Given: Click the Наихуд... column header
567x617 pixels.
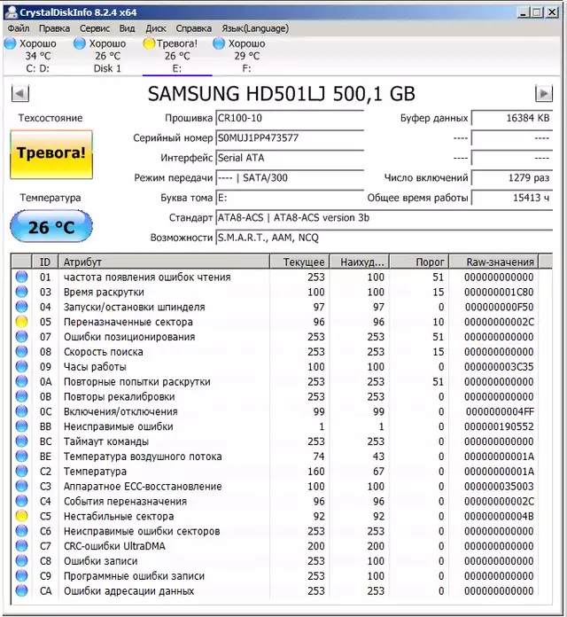Looking at the screenshot, I should [360, 262].
